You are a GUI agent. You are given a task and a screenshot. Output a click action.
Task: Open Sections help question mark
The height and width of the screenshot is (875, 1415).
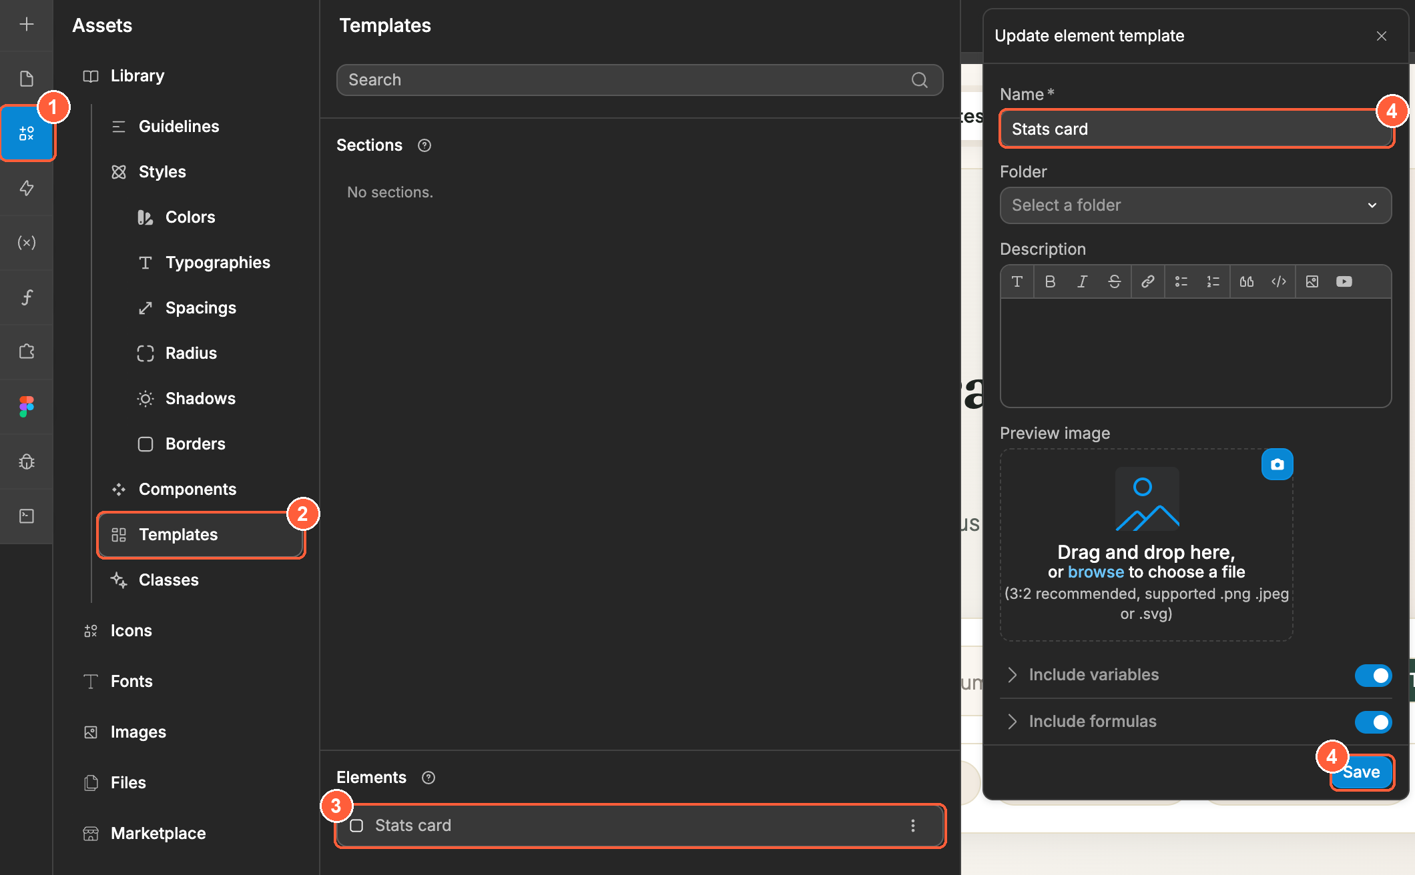pyautogui.click(x=425, y=145)
